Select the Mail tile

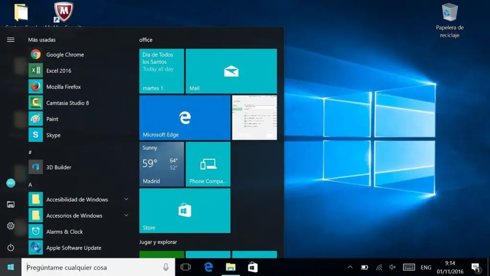tap(231, 71)
